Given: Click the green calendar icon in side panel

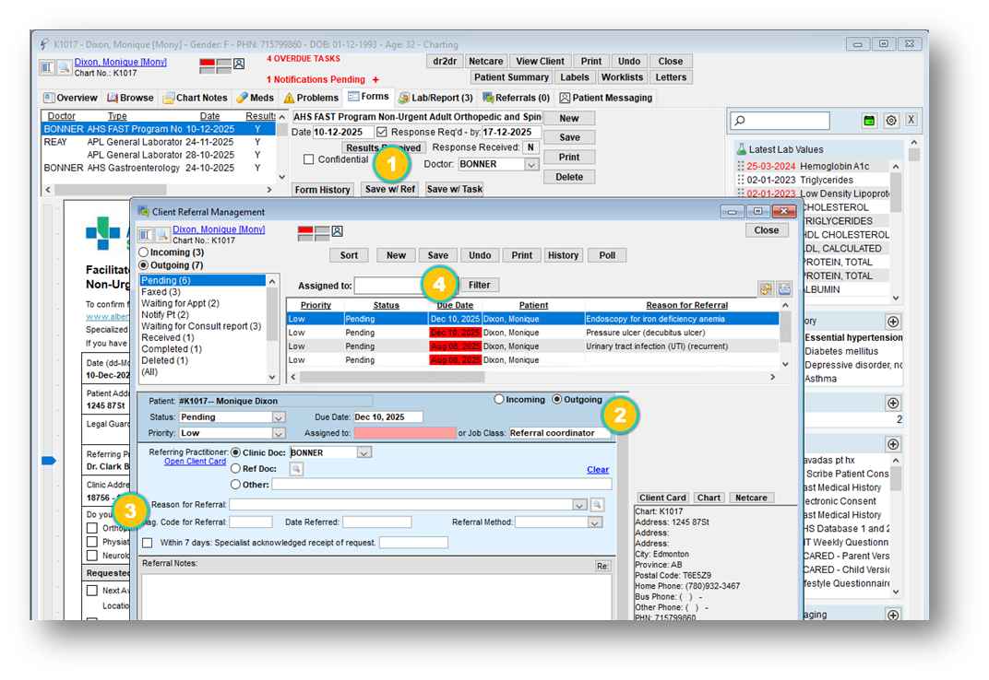Looking at the screenshot, I should click(x=869, y=121).
